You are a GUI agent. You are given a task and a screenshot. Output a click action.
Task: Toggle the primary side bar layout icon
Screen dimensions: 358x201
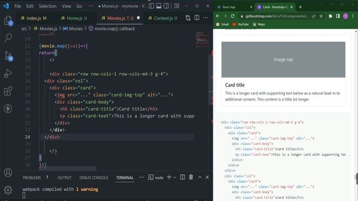pyautogui.click(x=152, y=6)
